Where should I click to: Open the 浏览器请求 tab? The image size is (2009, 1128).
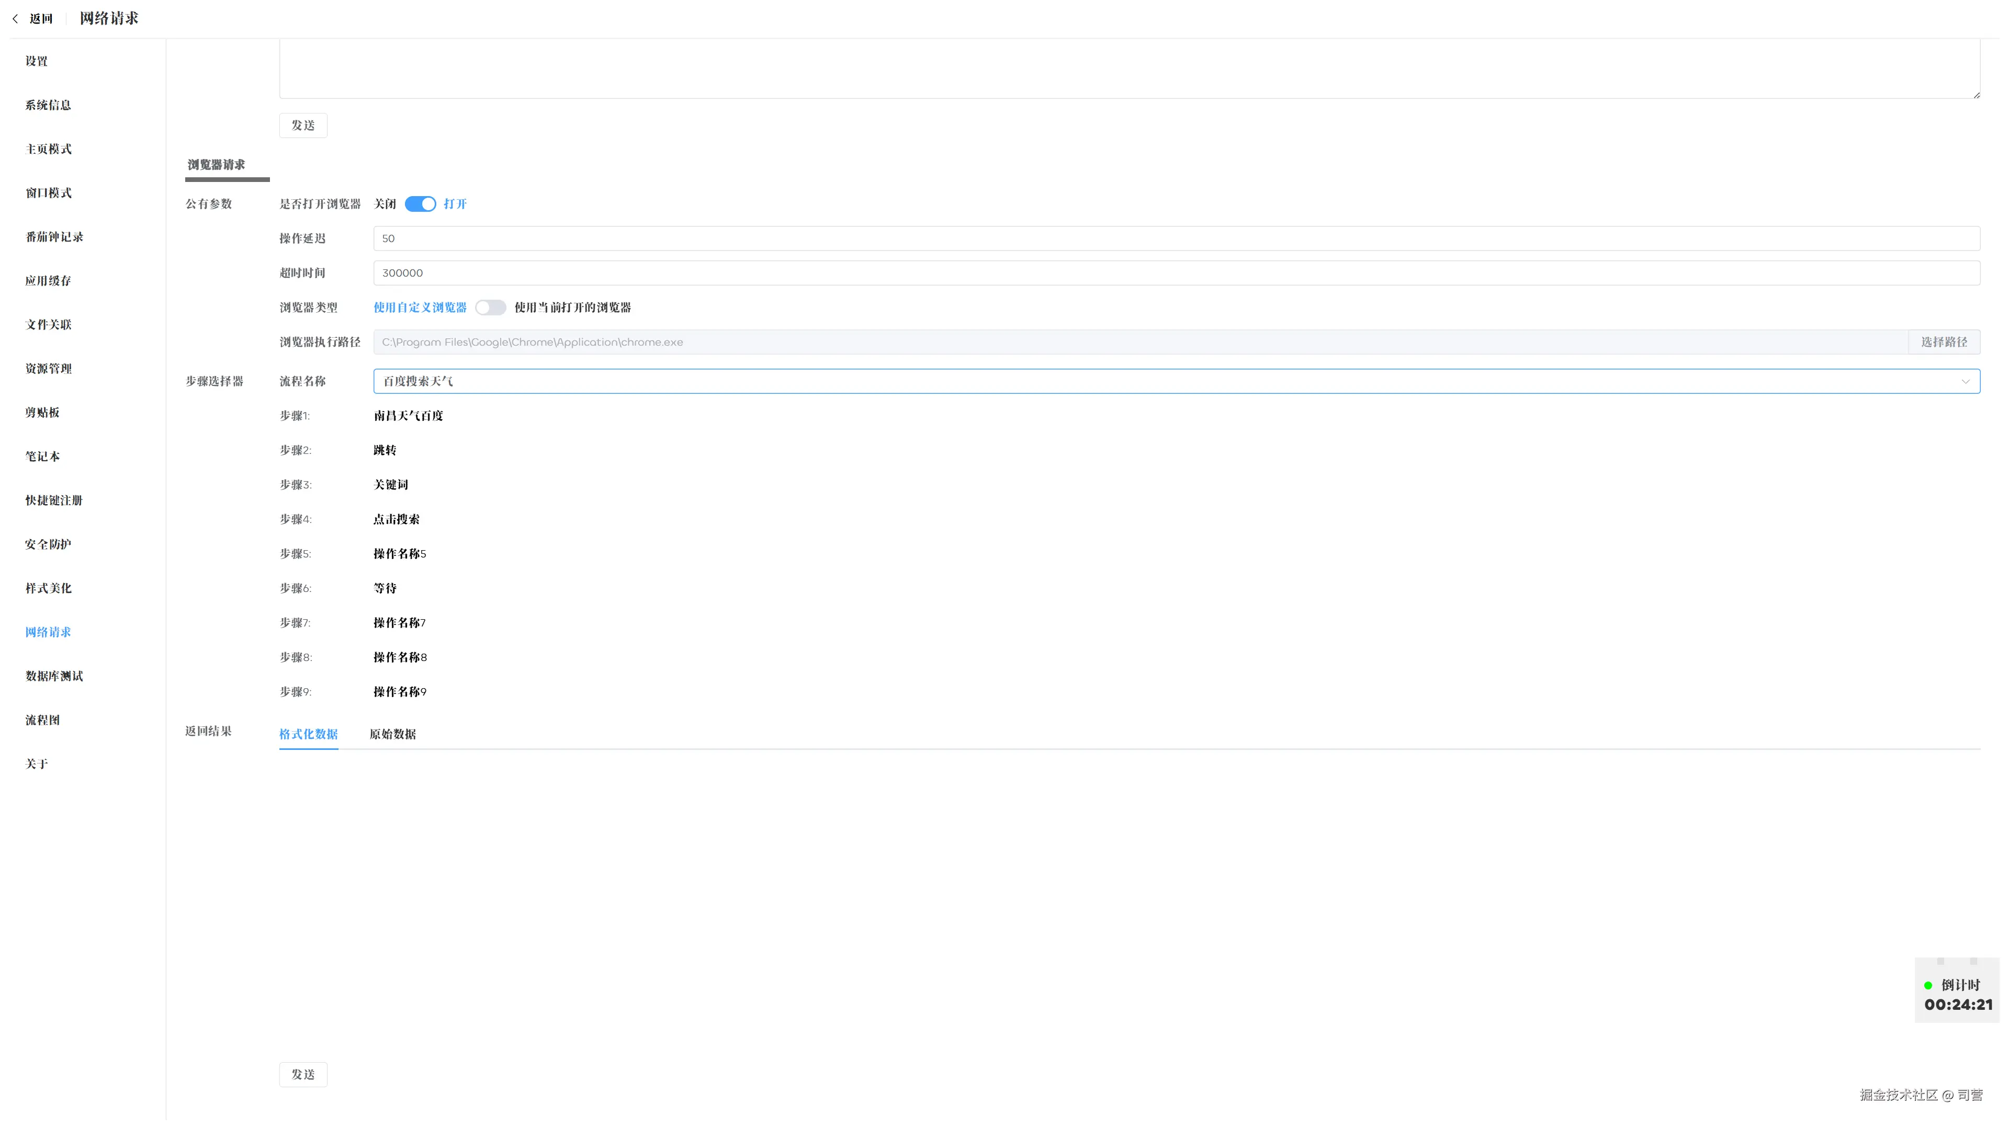216,165
